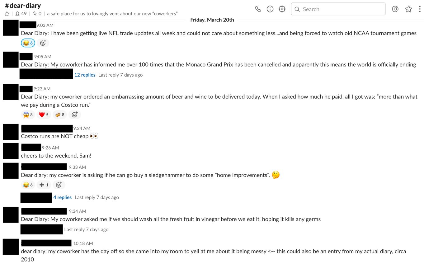Toggle the red heart reaction with 5
The width and height of the screenshot is (424, 264).
tap(44, 115)
